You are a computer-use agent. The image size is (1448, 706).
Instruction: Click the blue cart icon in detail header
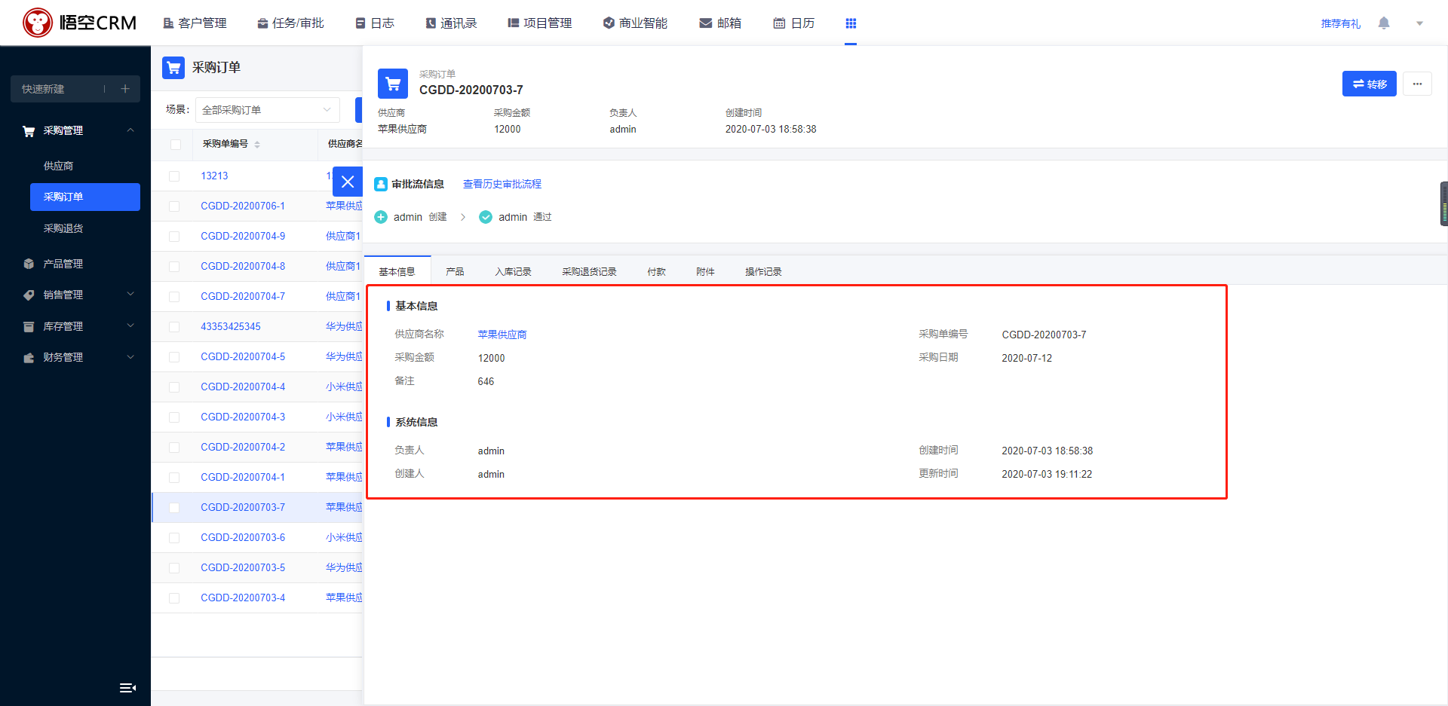[x=393, y=84]
